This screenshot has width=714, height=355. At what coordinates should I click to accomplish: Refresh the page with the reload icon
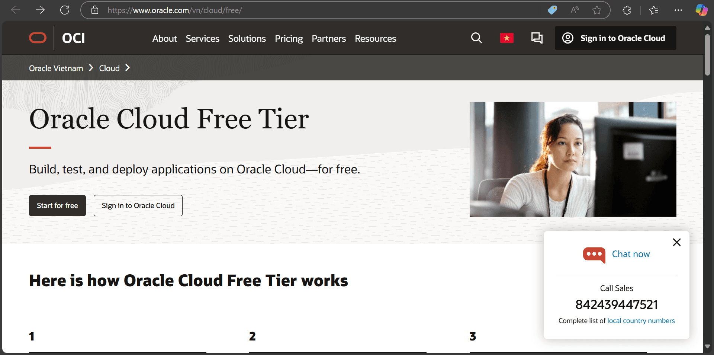[x=65, y=10]
